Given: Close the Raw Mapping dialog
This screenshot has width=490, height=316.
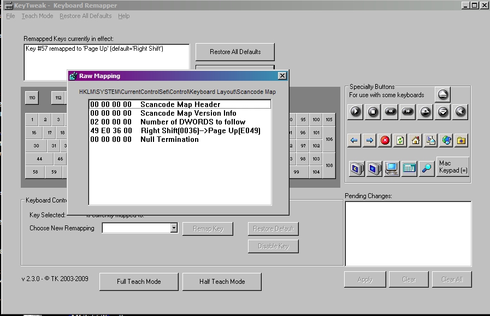Looking at the screenshot, I should click(x=282, y=76).
